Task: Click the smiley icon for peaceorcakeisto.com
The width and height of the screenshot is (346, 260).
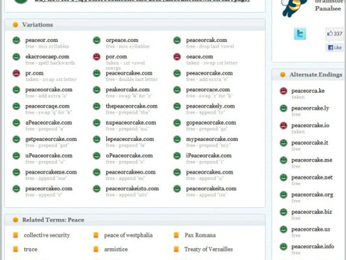Action: tap(97, 189)
